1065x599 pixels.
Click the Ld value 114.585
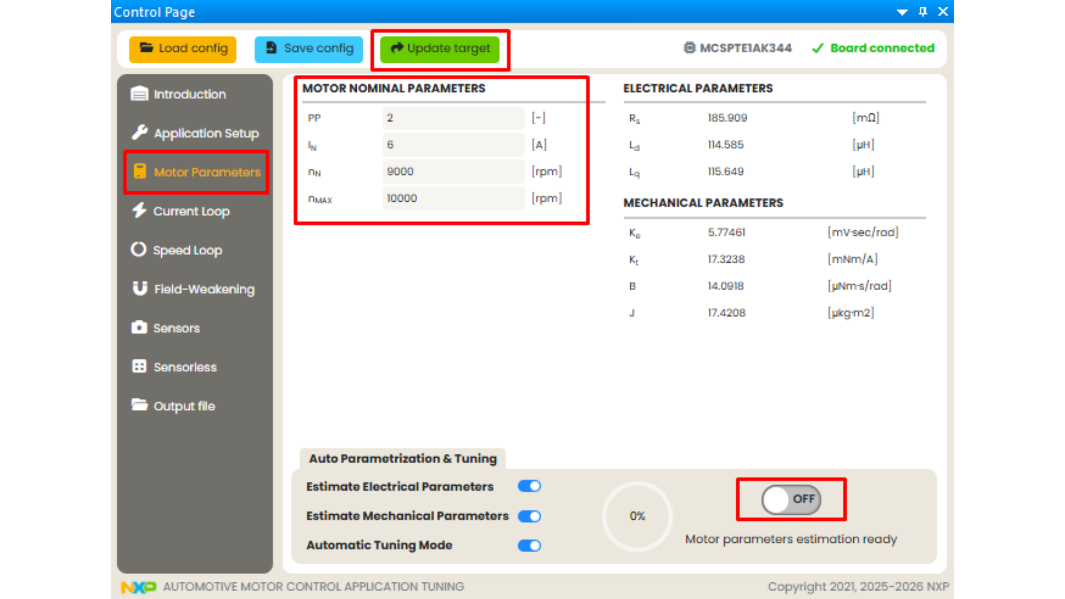point(725,145)
